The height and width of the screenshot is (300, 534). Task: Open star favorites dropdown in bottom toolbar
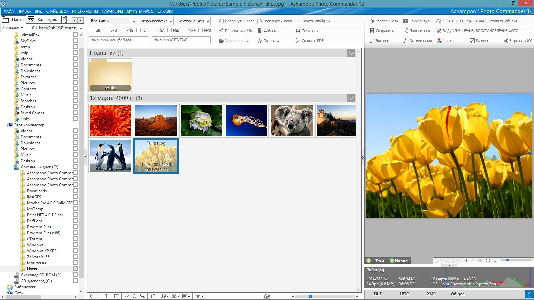point(200,296)
